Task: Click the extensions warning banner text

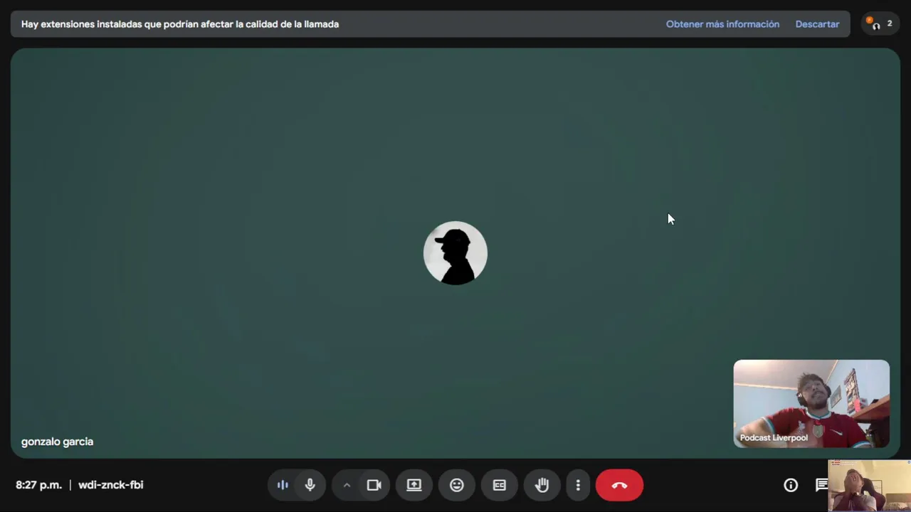Action: [x=180, y=24]
